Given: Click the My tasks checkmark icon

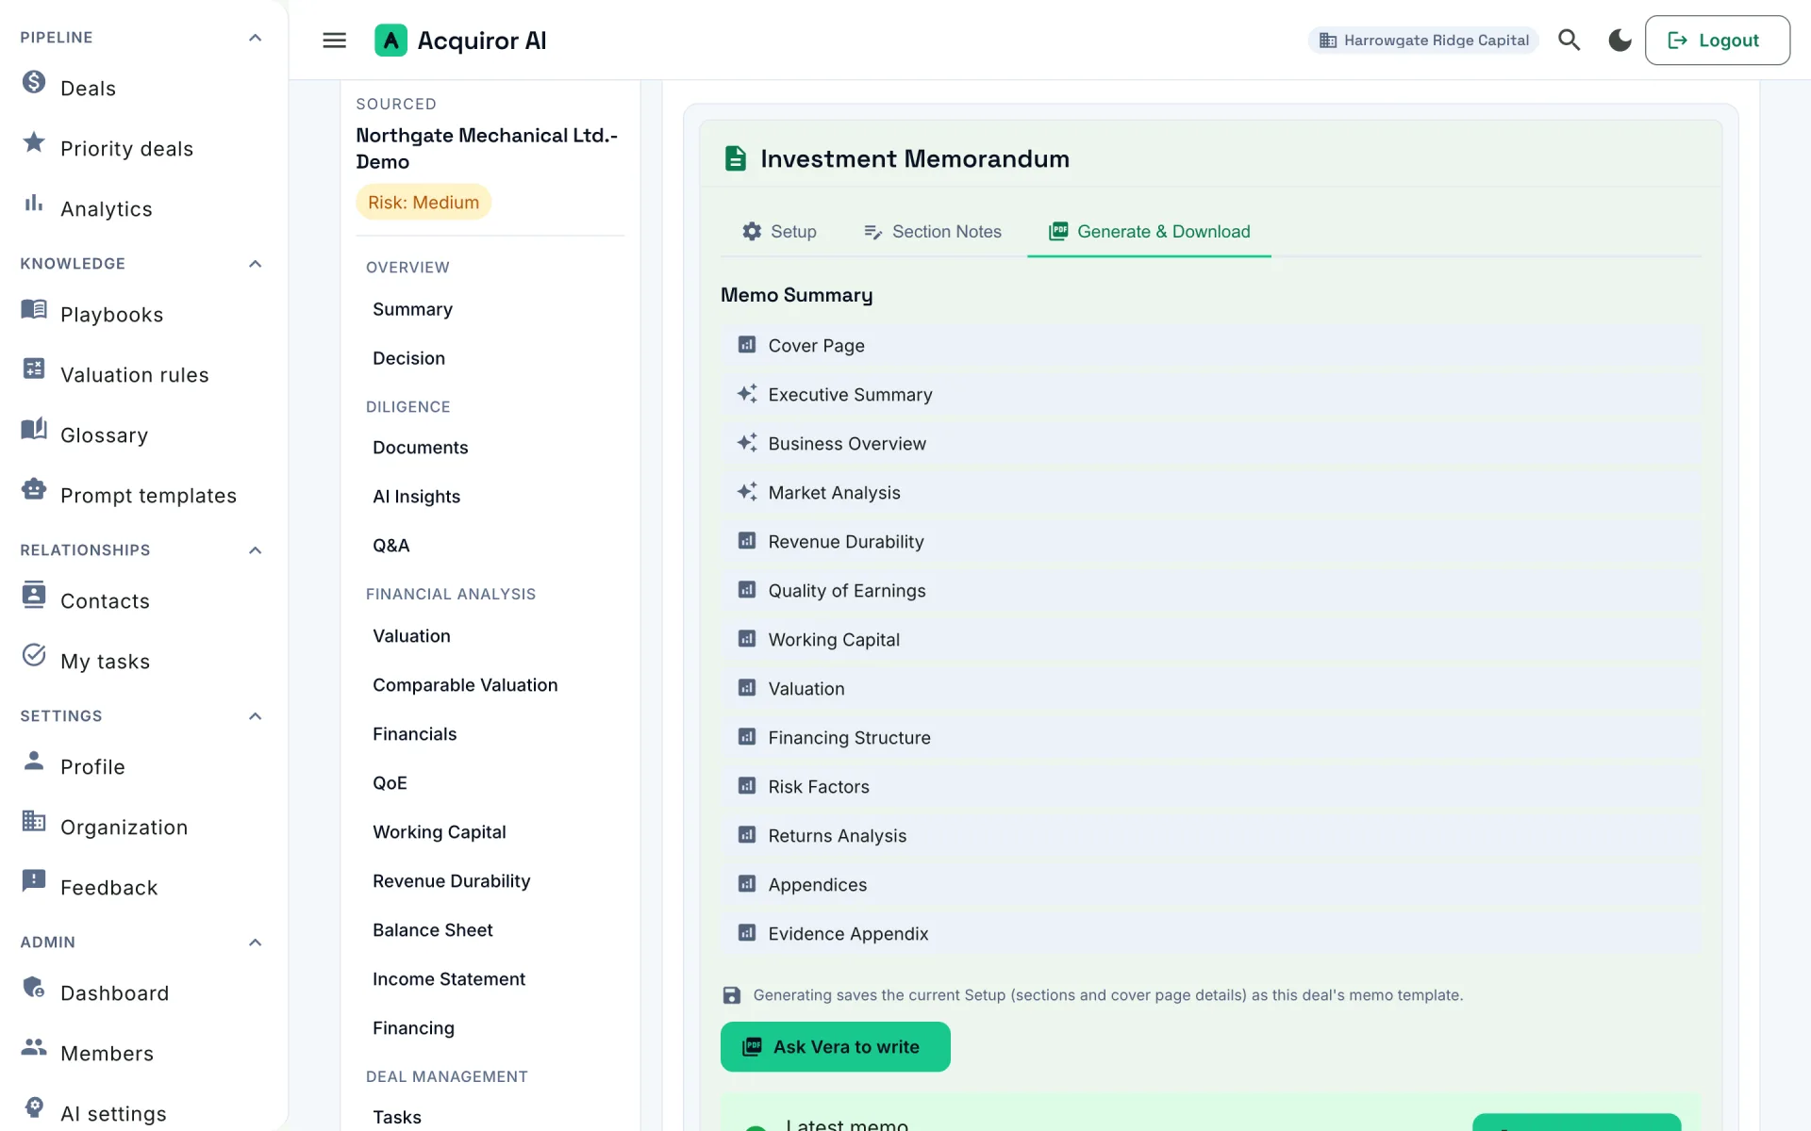Looking at the screenshot, I should click(34, 655).
